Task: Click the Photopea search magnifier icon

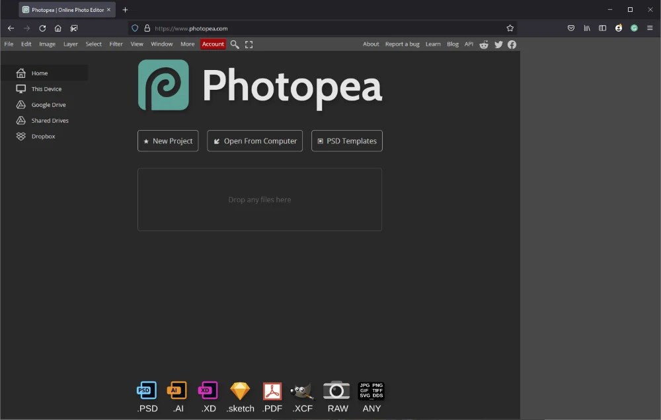Action: tap(235, 44)
